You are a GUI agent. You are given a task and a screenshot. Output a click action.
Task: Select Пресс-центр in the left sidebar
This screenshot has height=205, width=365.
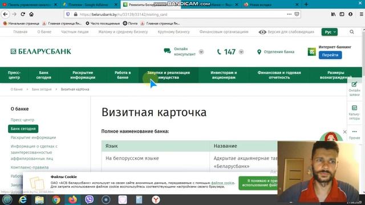[x=22, y=120]
